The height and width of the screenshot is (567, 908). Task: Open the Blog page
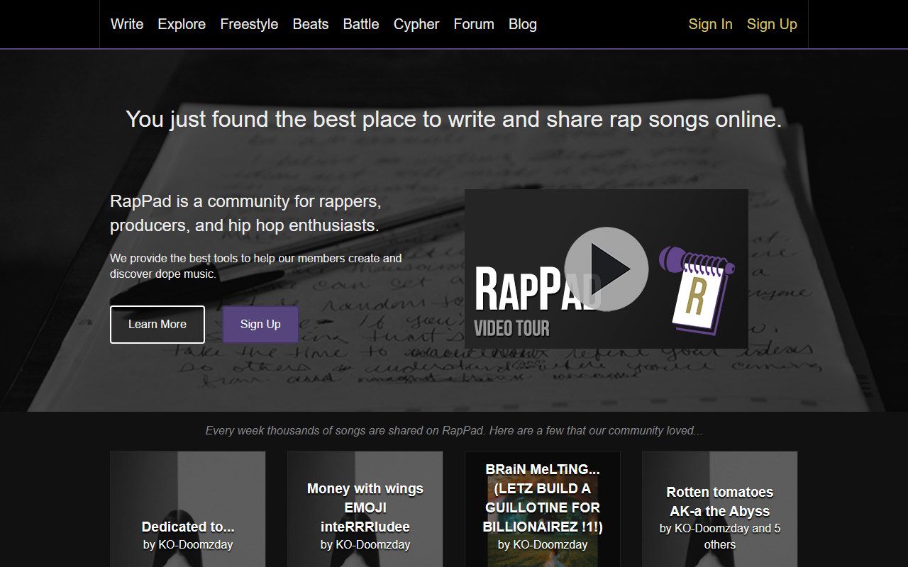[x=523, y=24]
